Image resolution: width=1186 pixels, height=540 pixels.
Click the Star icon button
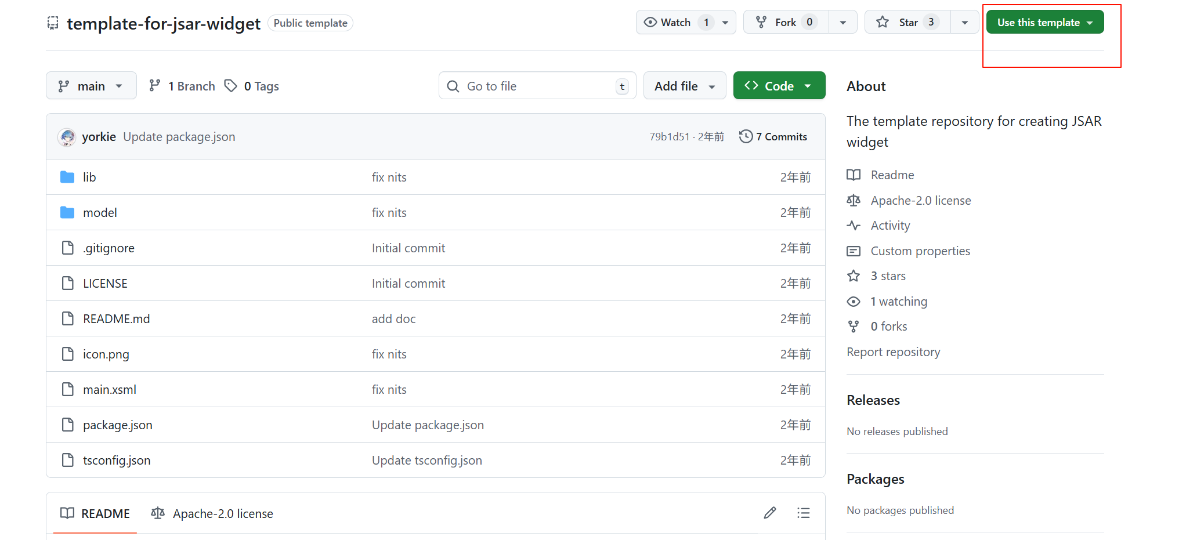[883, 22]
